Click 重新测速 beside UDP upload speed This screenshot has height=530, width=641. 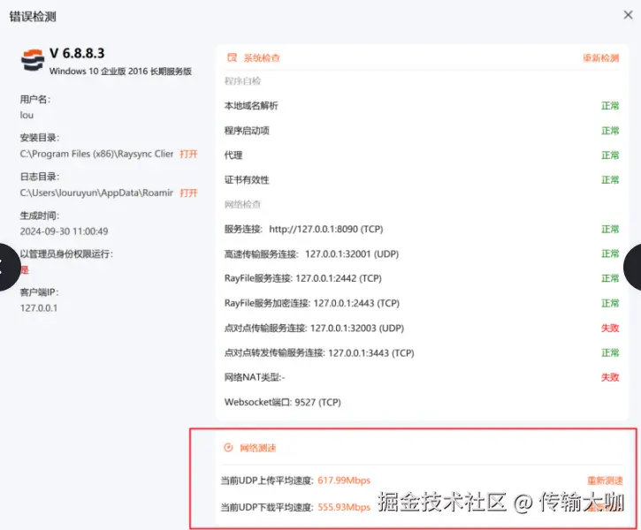click(x=605, y=481)
